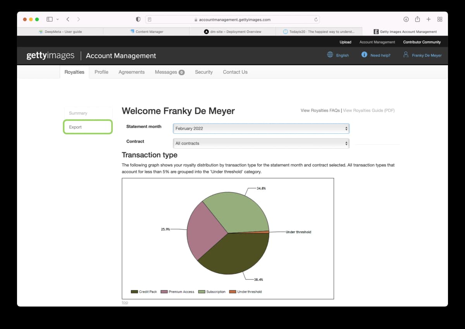Click the top link below chart
Screen dimensions: 465x329
click(x=125, y=302)
